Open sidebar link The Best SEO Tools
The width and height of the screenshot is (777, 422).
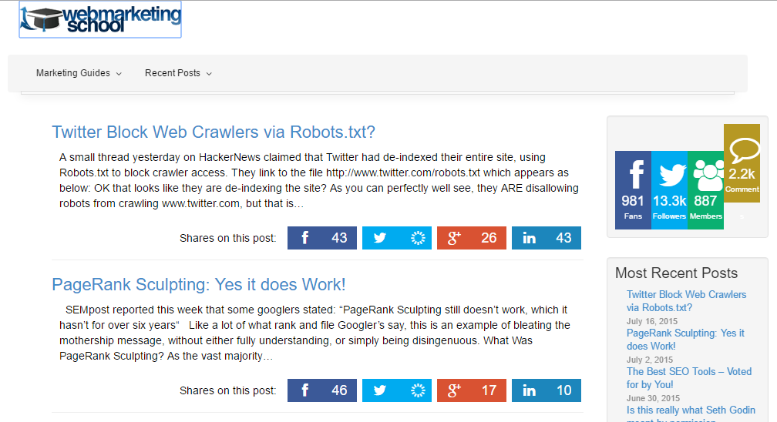[x=689, y=378]
